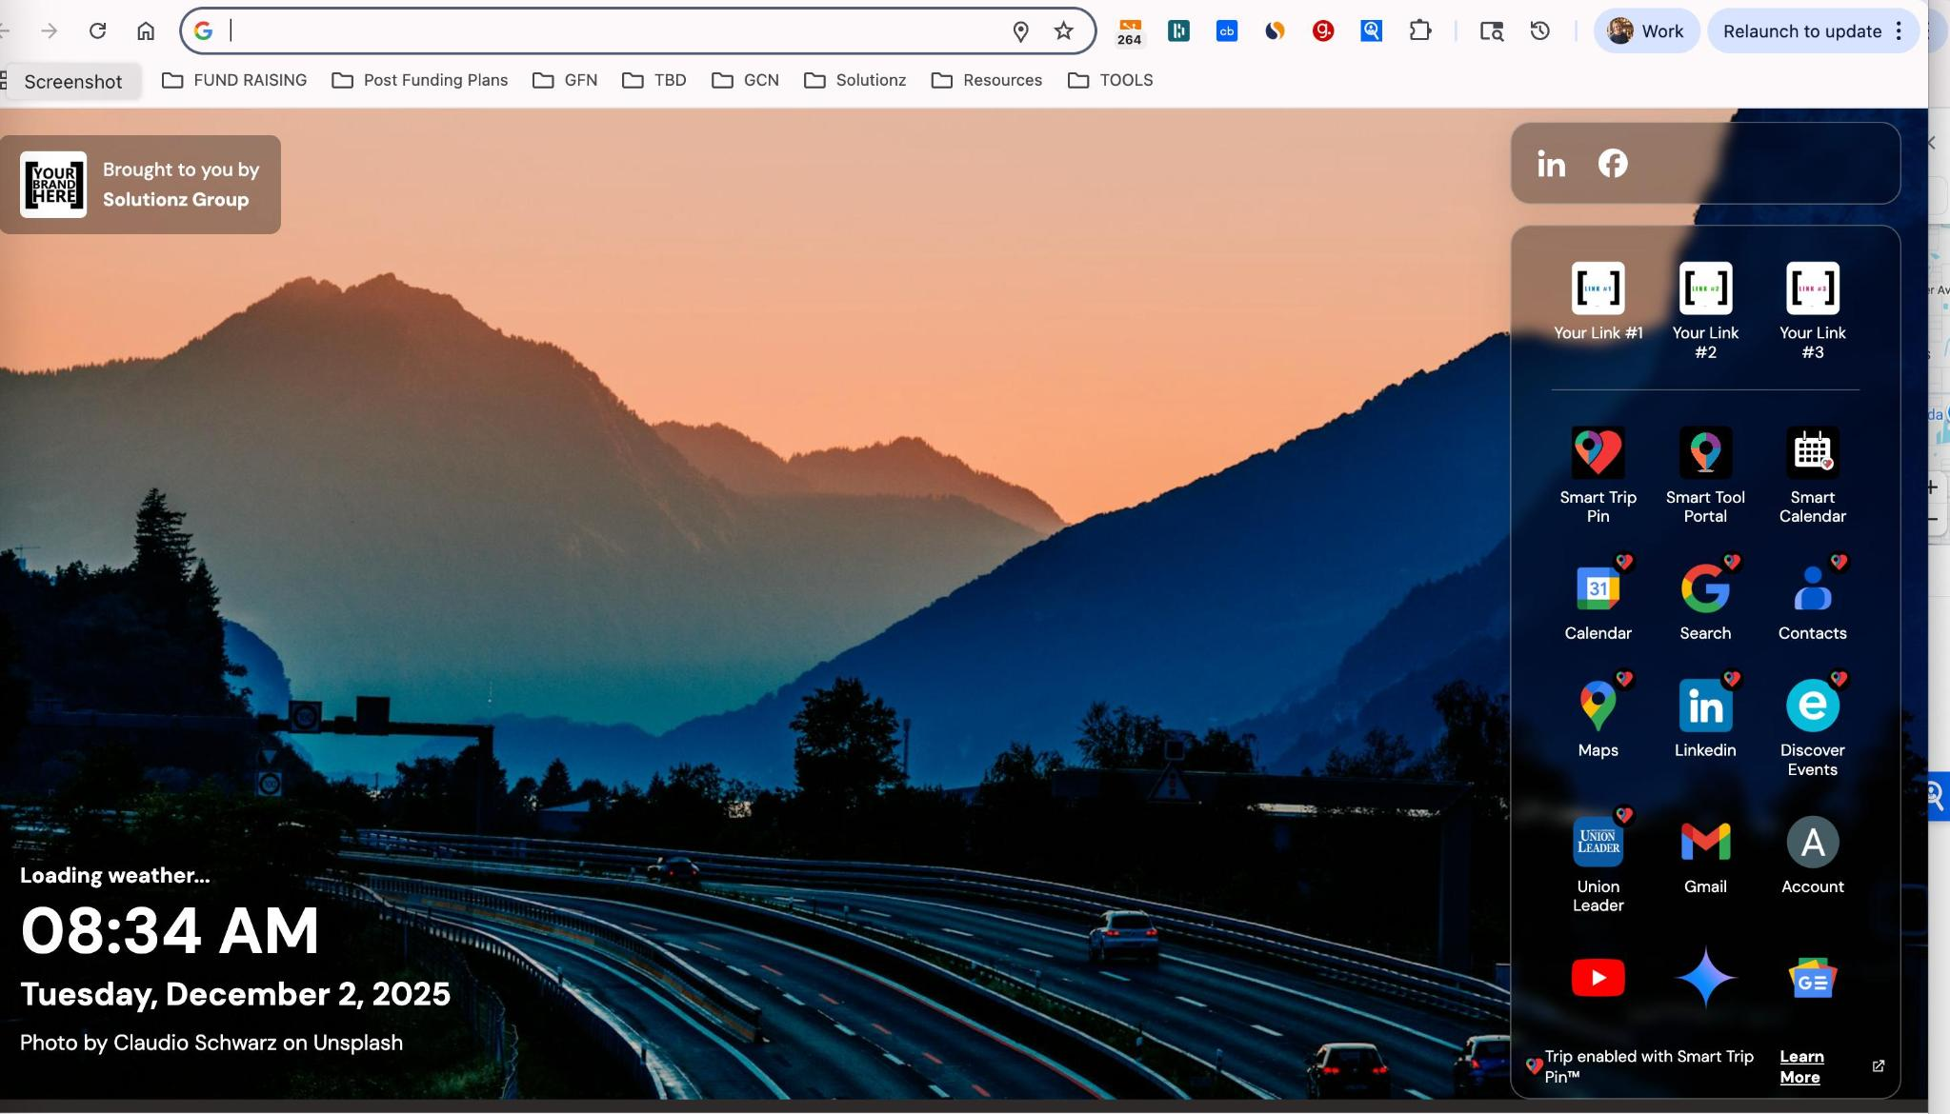Open the Smart Tool Portal icon
This screenshot has width=1950, height=1114.
click(x=1704, y=452)
